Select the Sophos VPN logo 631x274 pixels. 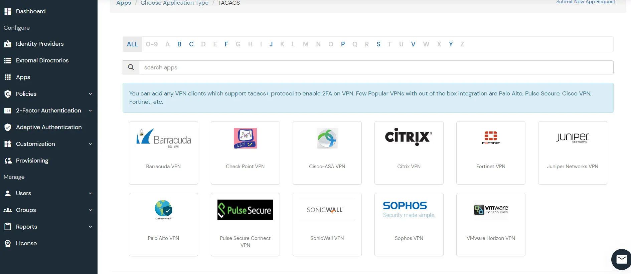coord(409,210)
